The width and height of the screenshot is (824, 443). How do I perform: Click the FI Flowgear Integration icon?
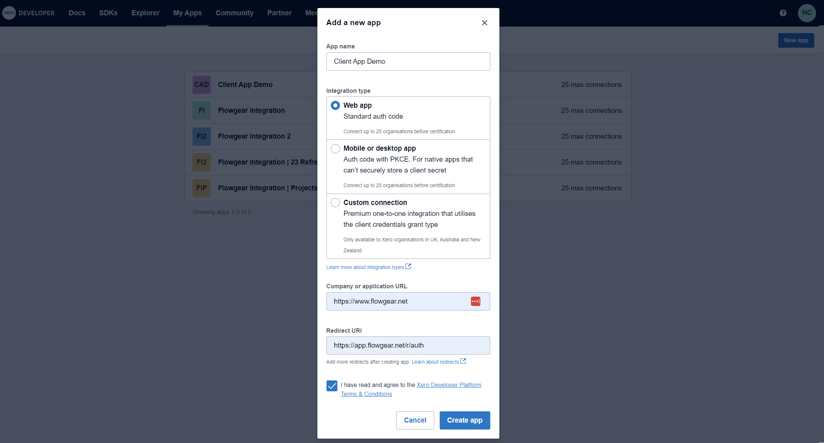202,111
